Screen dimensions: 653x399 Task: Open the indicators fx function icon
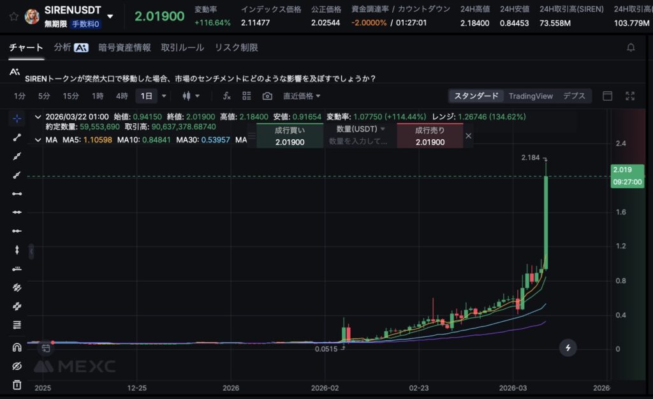pyautogui.click(x=226, y=96)
